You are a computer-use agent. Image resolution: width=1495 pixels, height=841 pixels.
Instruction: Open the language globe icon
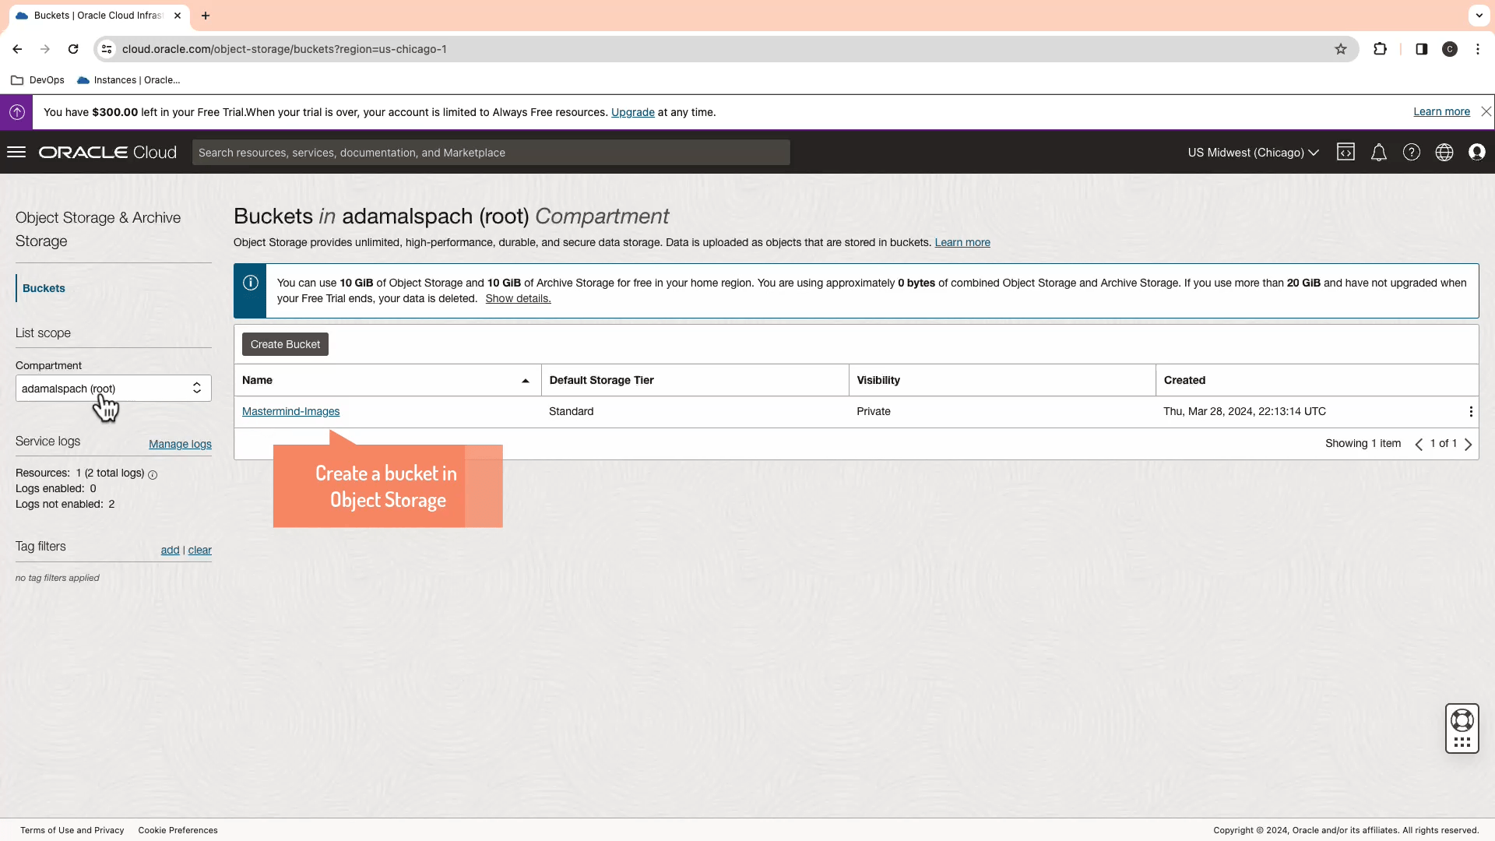1444,152
